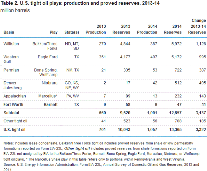This screenshot has width=207, height=171.
Task: Select the 'Subtotal' row label
Action: point(12,113)
